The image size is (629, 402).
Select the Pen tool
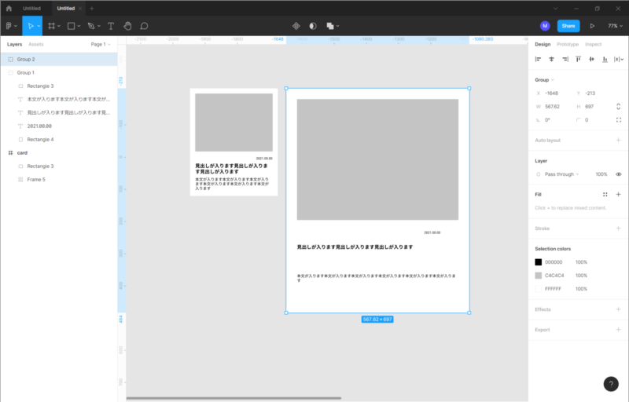pos(90,26)
